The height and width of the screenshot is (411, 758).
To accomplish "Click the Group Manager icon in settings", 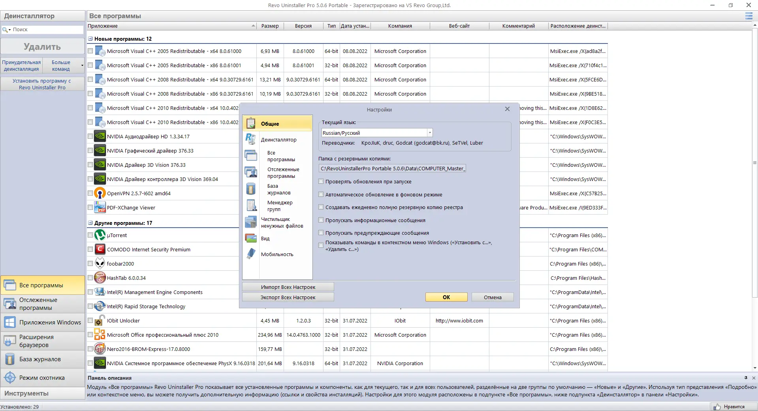I will pos(251,205).
